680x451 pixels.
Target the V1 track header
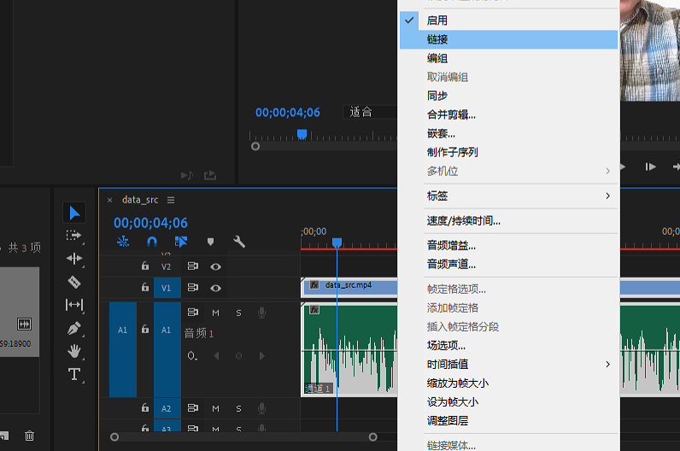[x=167, y=288]
